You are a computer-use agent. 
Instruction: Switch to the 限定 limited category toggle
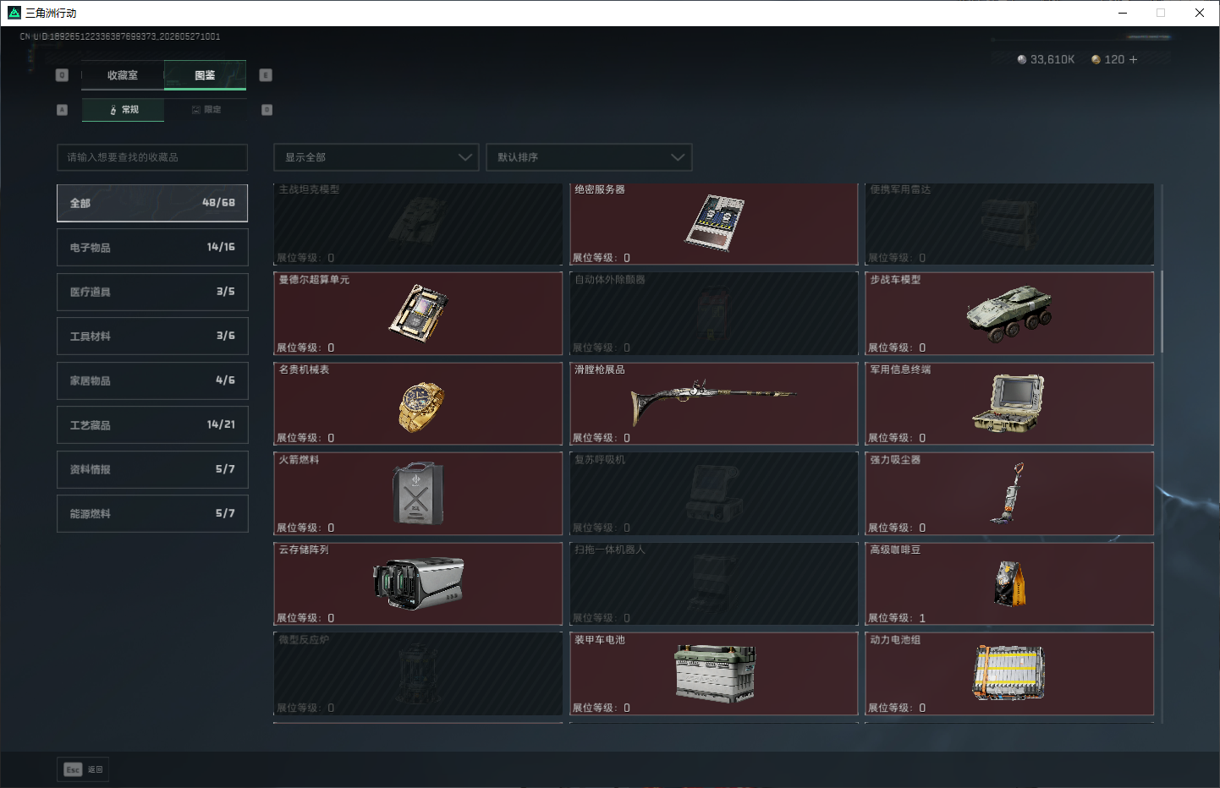tap(206, 110)
